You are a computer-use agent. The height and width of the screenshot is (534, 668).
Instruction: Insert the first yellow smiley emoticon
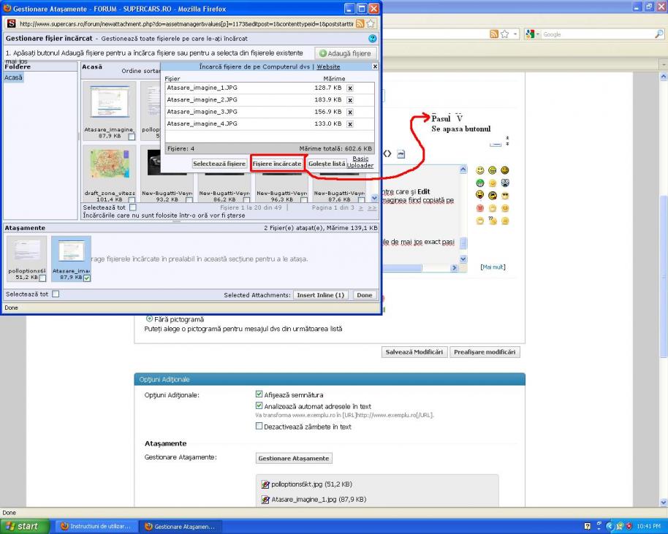(480, 169)
